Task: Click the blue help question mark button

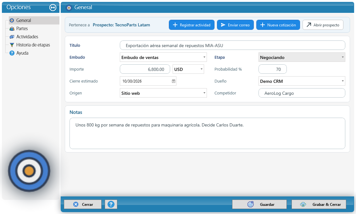Action: [111, 204]
